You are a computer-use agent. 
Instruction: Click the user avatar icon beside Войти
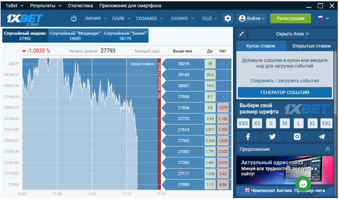[x=242, y=19]
